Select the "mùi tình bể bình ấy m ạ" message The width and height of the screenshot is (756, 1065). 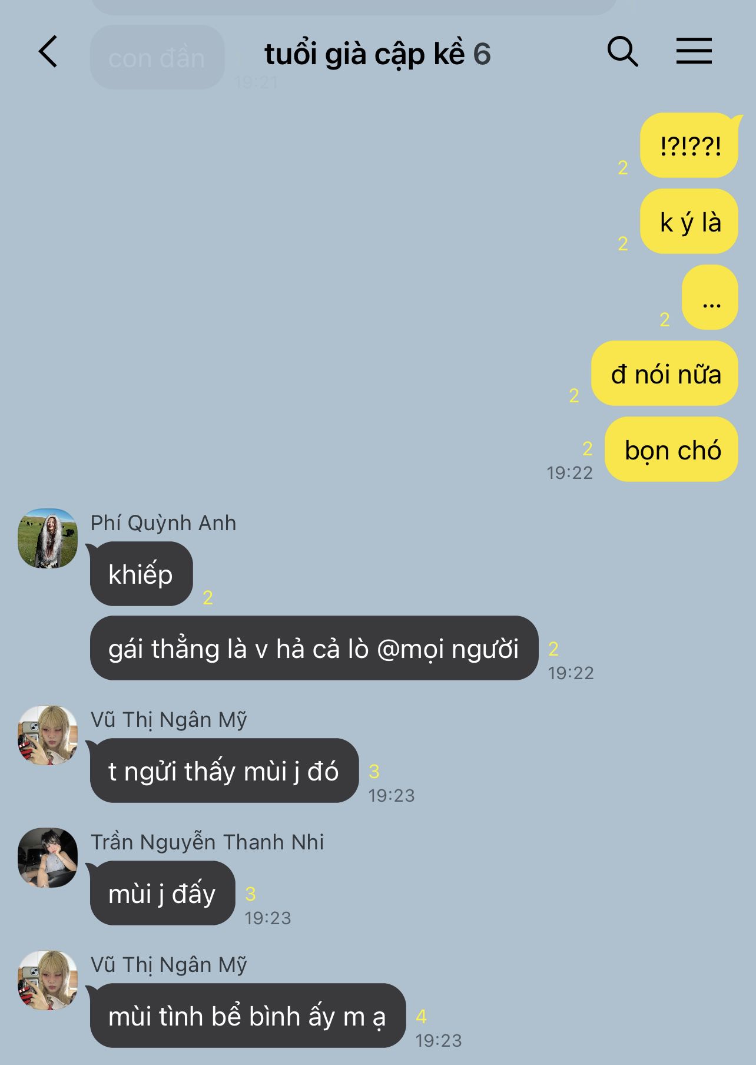pos(248,1016)
